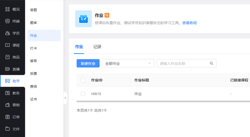The image size is (250, 137).
Task: Open the 订单 clipboard icon
Action: (8, 117)
